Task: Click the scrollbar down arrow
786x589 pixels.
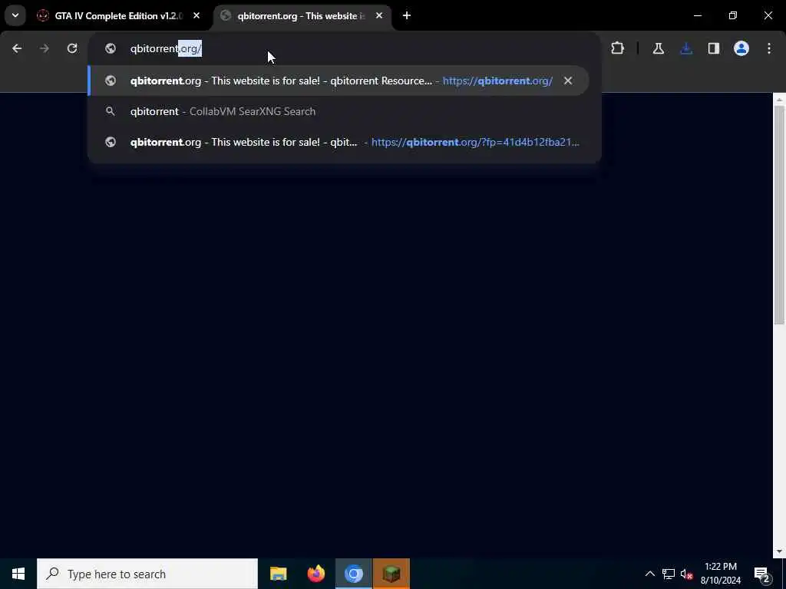Action: (779, 551)
